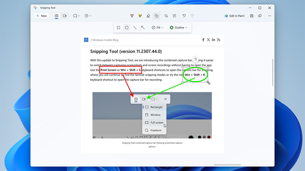This screenshot has height=171, width=305.
Task: Click the Snipping Tool title bar icon
Action: [x=35, y=8]
